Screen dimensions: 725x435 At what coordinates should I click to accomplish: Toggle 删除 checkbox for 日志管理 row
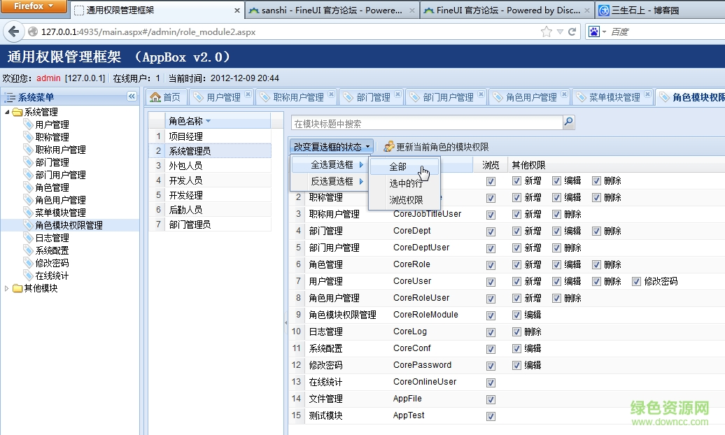coord(517,332)
